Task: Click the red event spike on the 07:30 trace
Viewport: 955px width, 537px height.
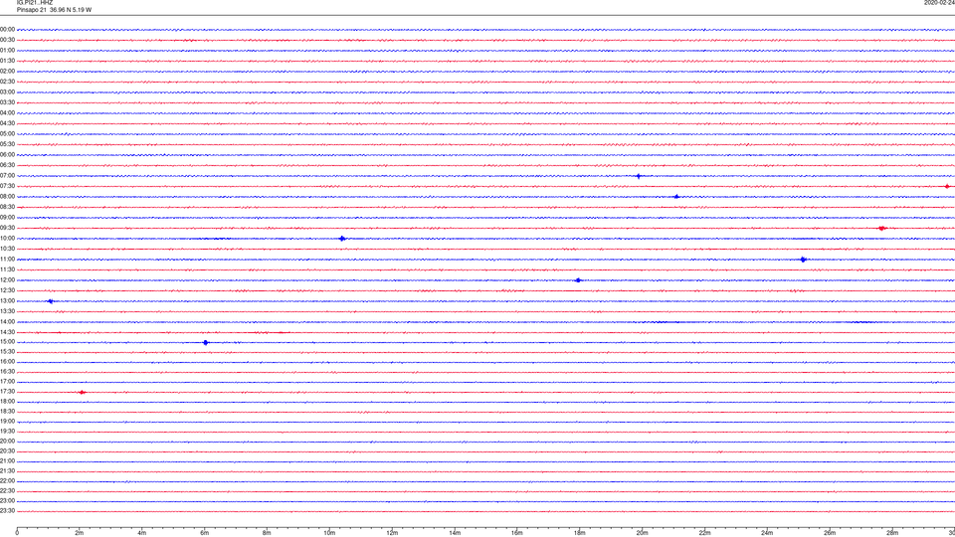Action: 947,187
